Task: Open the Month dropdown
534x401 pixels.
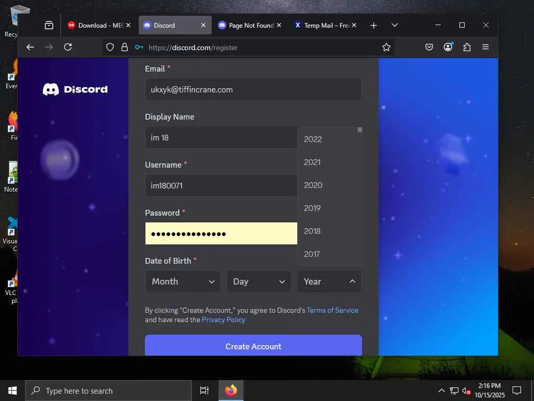Action: click(x=183, y=281)
